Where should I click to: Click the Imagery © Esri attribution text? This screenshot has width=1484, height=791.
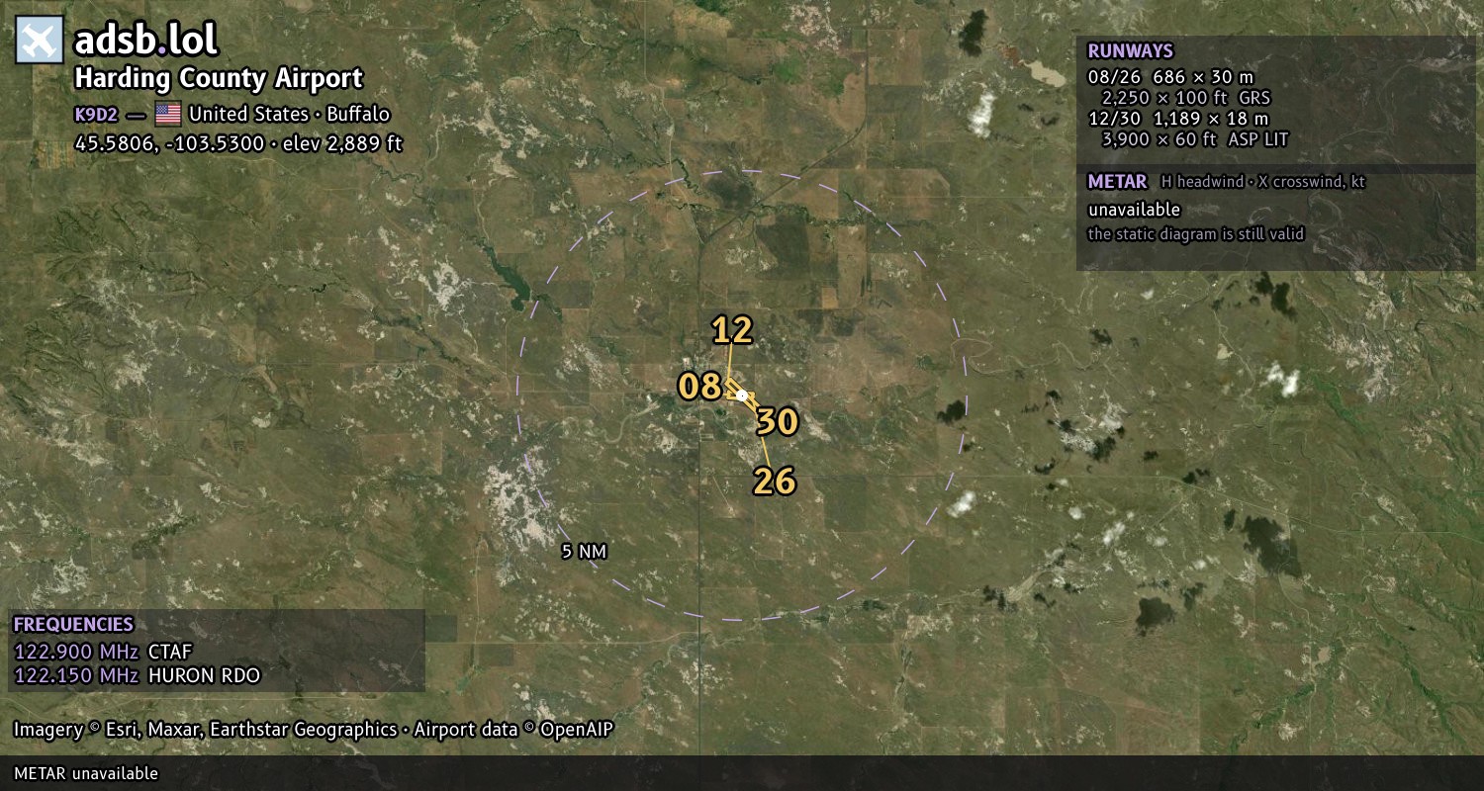click(x=314, y=730)
